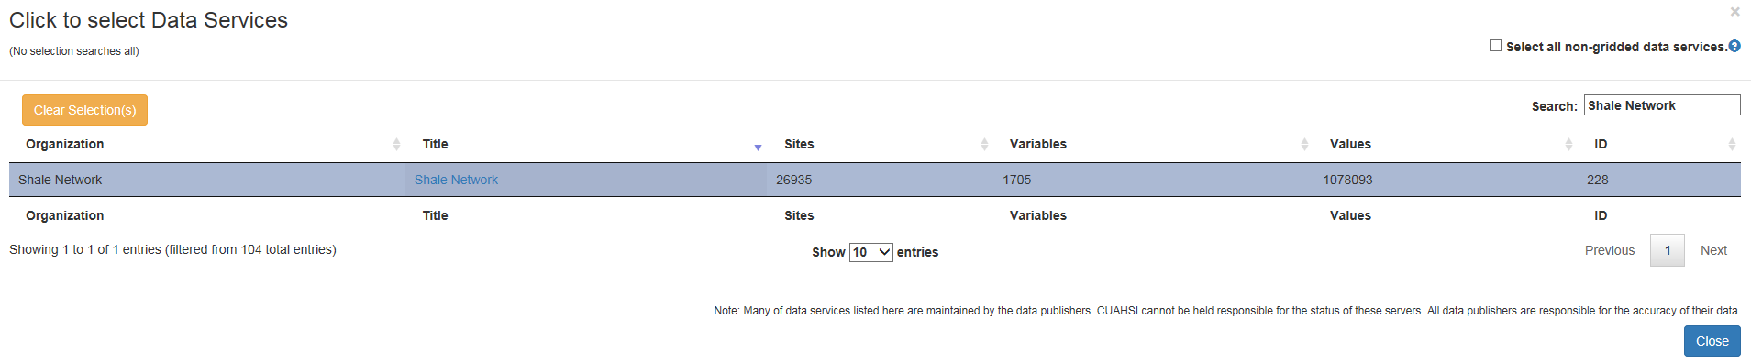This screenshot has height=363, width=1751.
Task: Sort by Values using its sort arrows
Action: pos(1568,144)
